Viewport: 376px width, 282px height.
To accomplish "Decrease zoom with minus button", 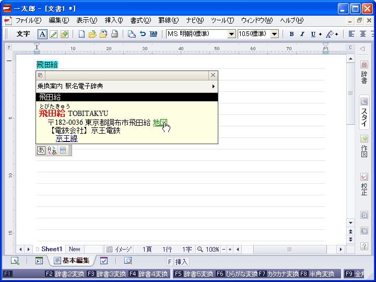I will point(224,250).
